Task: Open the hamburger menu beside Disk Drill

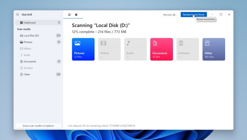Action: tap(18, 14)
